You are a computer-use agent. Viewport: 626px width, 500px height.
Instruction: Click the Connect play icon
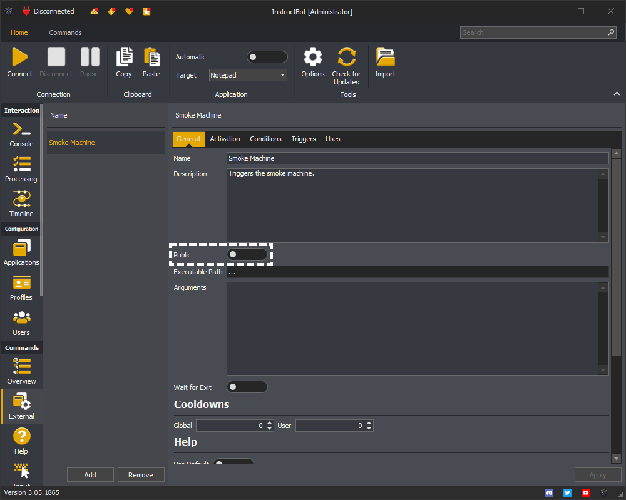pos(19,57)
